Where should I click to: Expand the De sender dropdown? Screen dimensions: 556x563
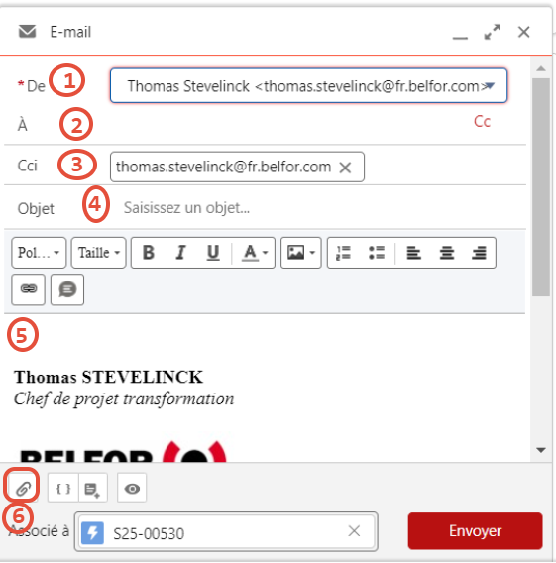pyautogui.click(x=308, y=85)
